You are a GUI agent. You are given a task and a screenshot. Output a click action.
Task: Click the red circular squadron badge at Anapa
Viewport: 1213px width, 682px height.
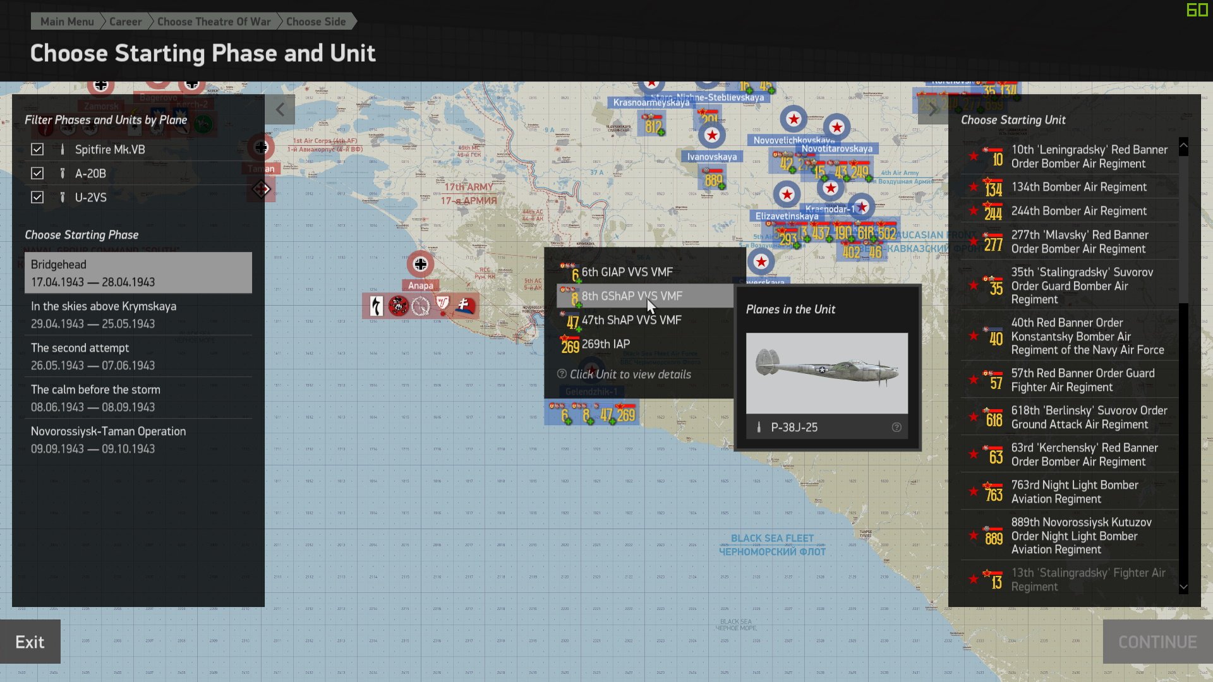coord(398,306)
